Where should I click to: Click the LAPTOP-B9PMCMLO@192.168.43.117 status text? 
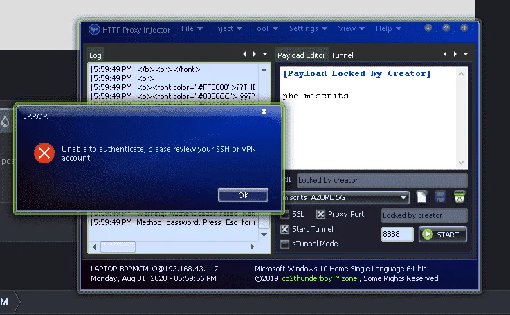click(154, 269)
